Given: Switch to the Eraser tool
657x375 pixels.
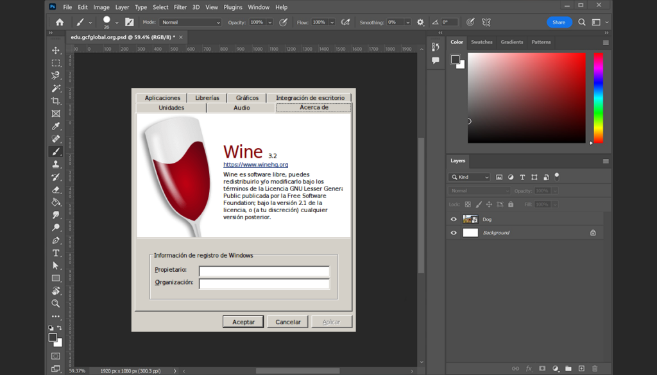Looking at the screenshot, I should tap(56, 190).
